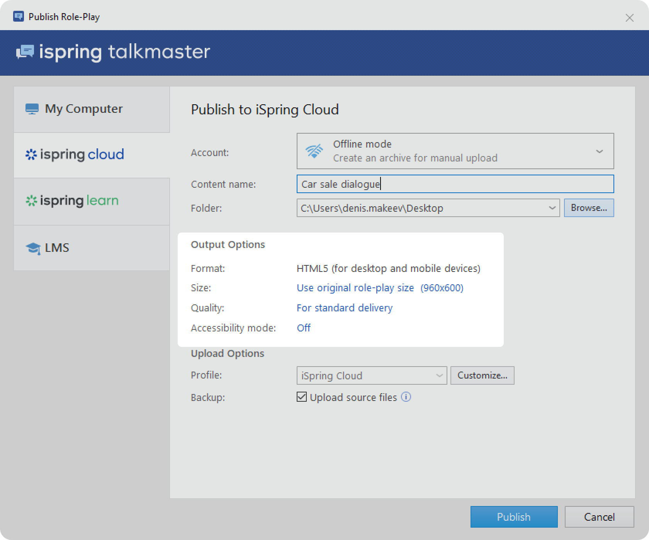Viewport: 649px width, 540px height.
Task: Open the Folder path dropdown arrow
Action: (552, 208)
